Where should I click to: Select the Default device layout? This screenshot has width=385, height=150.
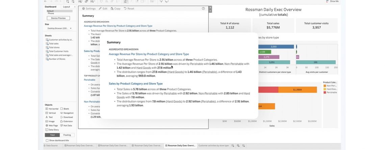(x=59, y=11)
